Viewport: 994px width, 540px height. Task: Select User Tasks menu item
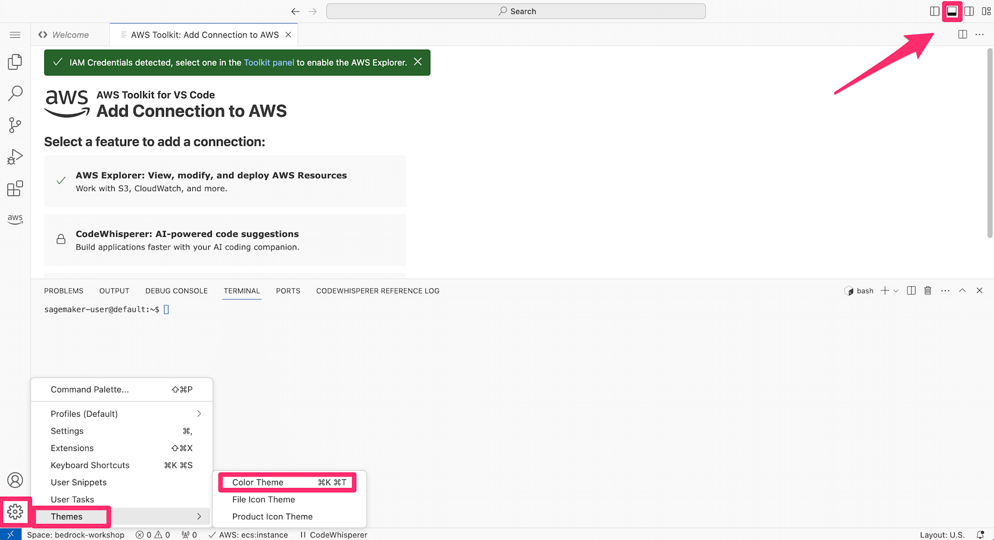122,499
